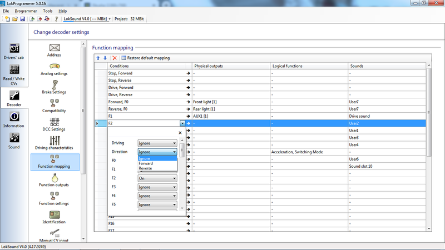Open an existing project with folder icon
The height and width of the screenshot is (250, 445).
[15, 19]
